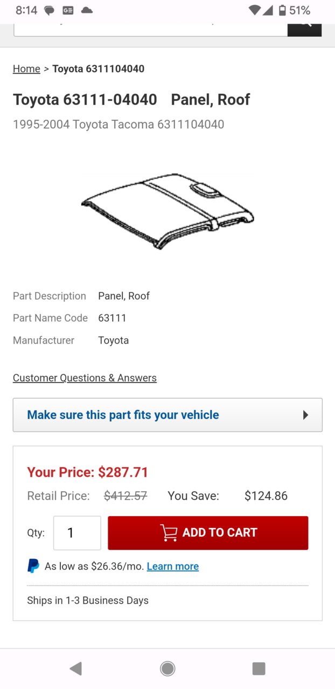The image size is (335, 689).
Task: Tap the news notification icon in the status bar
Action: (x=68, y=10)
